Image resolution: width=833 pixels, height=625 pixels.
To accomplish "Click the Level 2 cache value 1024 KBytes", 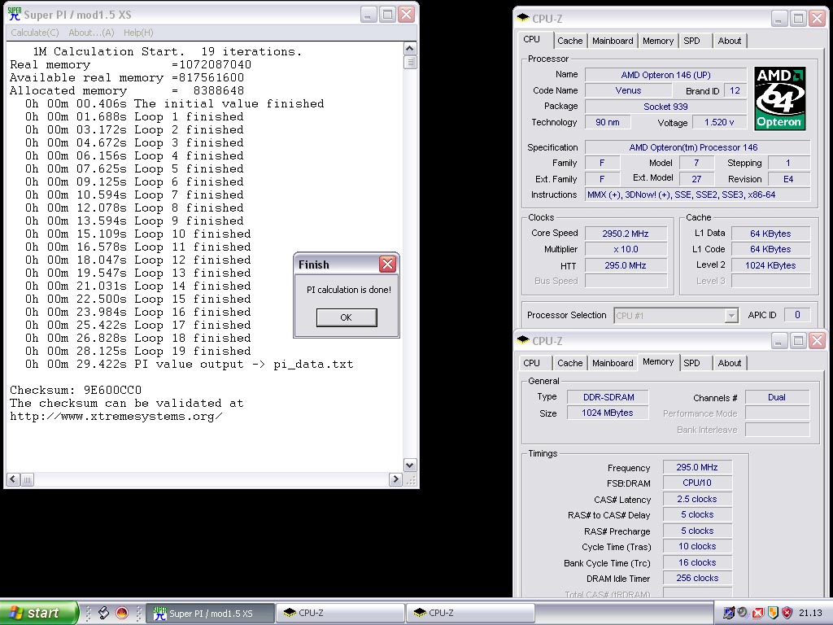I will [x=770, y=265].
